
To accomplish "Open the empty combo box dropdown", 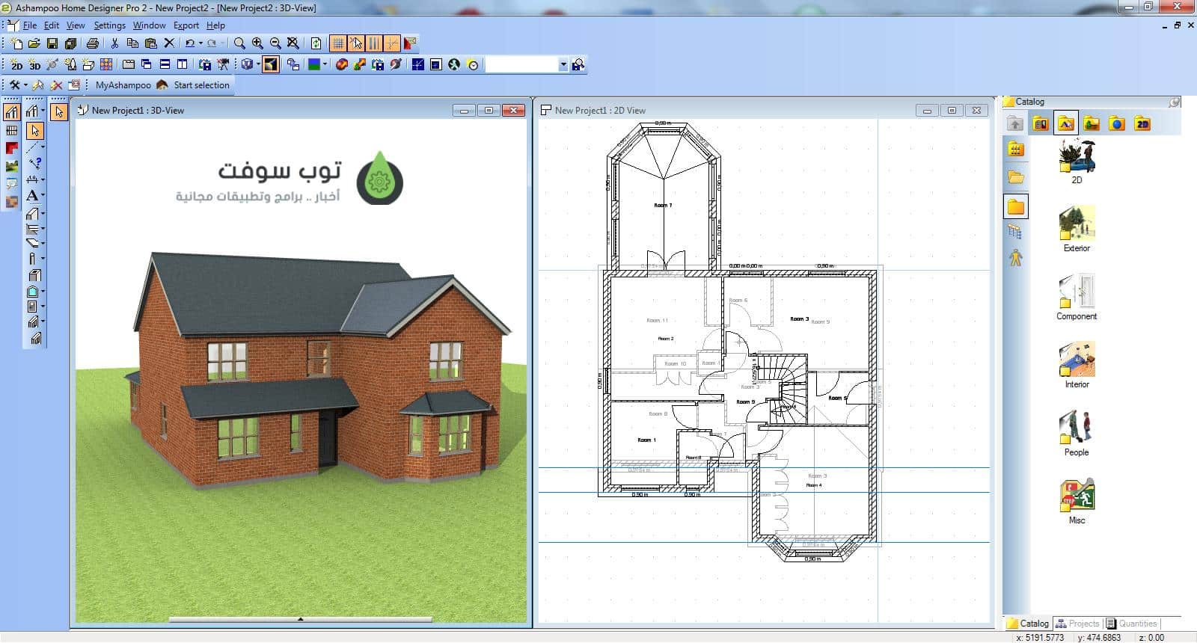I will click(x=563, y=65).
